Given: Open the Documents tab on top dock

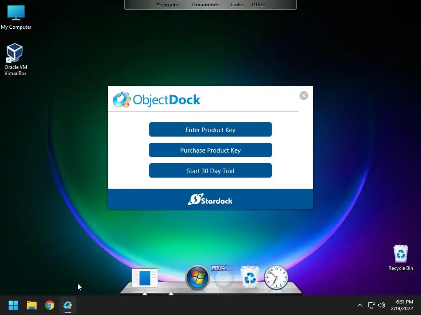Looking at the screenshot, I should click(x=206, y=5).
